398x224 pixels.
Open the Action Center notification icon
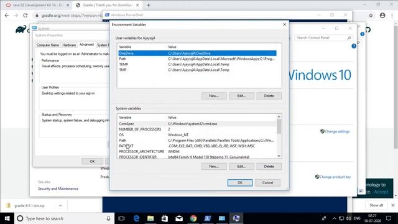pyautogui.click(x=389, y=218)
